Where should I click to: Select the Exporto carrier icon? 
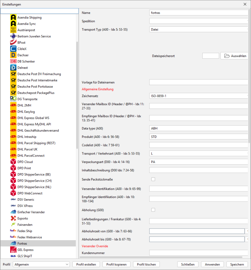pyautogui.click(x=13, y=218)
